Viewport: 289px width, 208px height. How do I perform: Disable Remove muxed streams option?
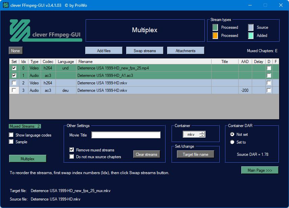(x=72, y=150)
